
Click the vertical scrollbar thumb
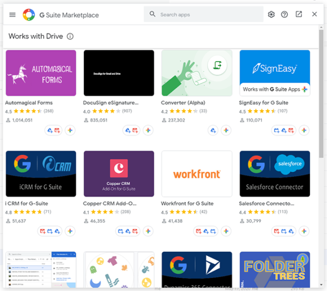[x=321, y=94]
